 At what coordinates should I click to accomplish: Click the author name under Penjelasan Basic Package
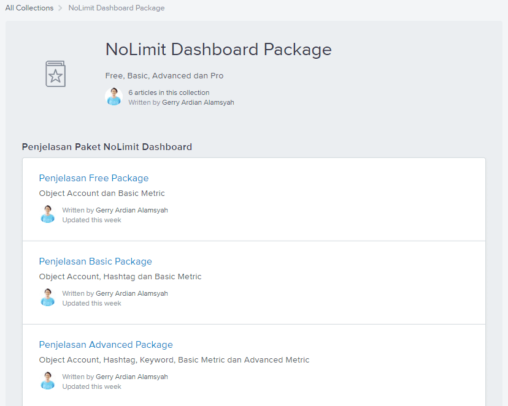pos(131,293)
